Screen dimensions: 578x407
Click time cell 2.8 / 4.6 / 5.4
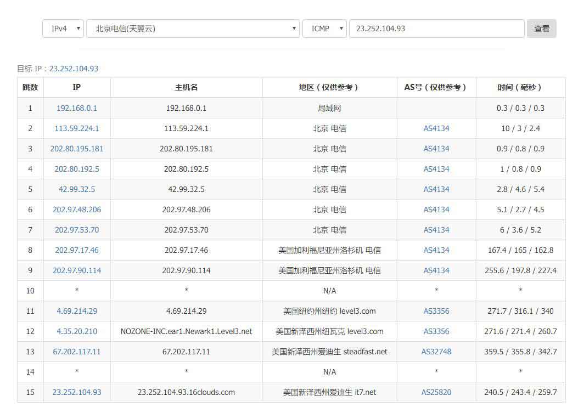click(x=520, y=189)
